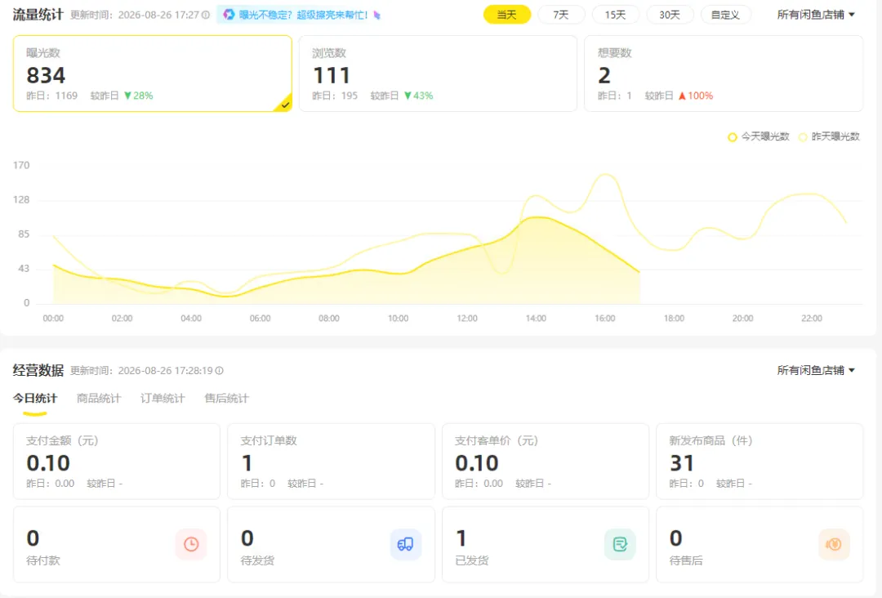Click cursor icon at end of banner

(376, 16)
